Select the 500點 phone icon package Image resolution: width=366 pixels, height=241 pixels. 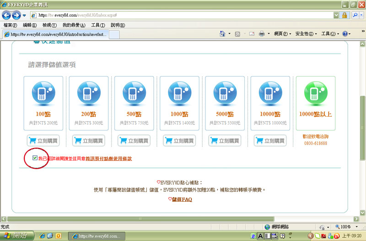(x=134, y=94)
